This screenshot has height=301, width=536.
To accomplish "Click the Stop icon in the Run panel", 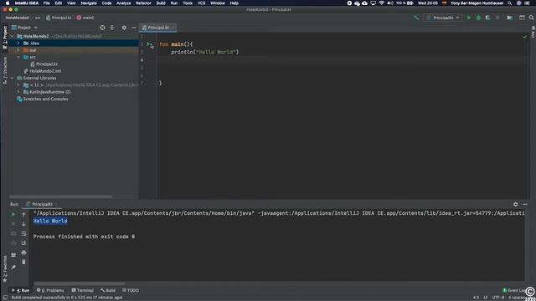I will [x=13, y=224].
